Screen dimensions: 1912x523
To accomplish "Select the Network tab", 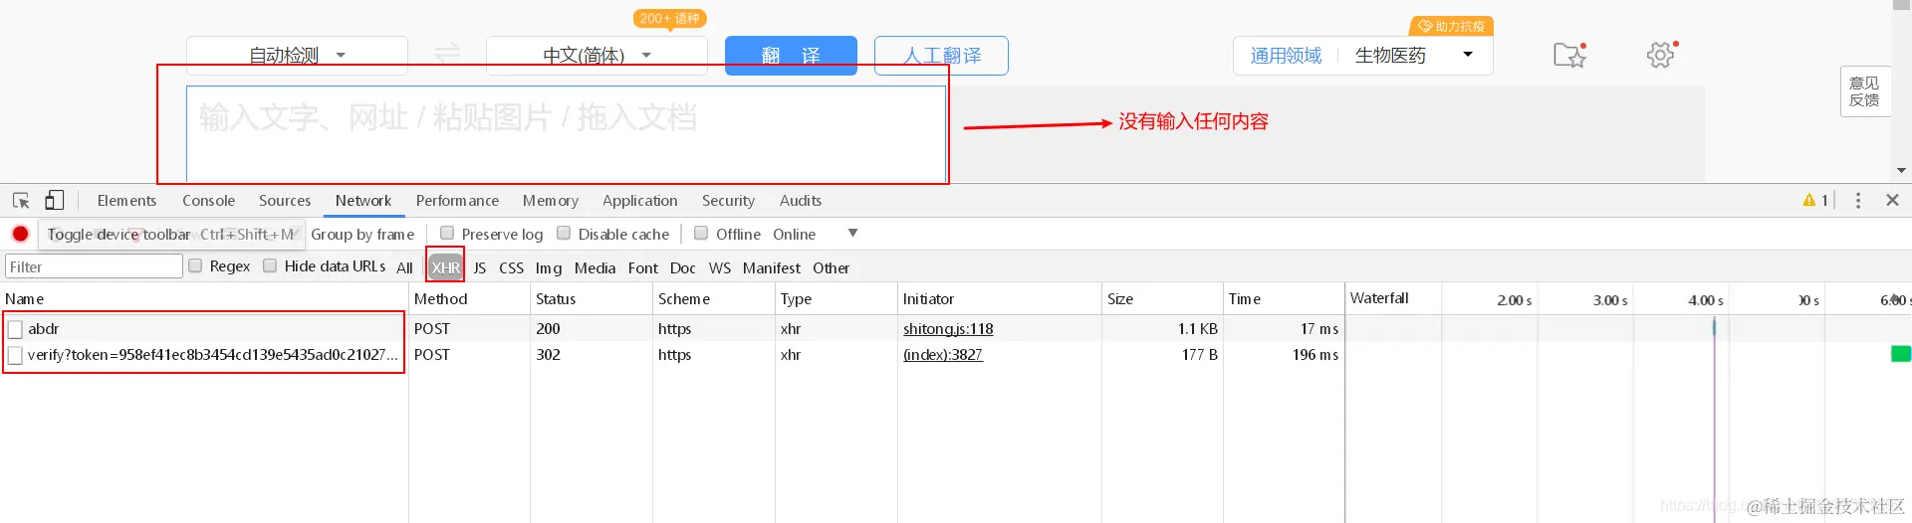I will [x=363, y=200].
